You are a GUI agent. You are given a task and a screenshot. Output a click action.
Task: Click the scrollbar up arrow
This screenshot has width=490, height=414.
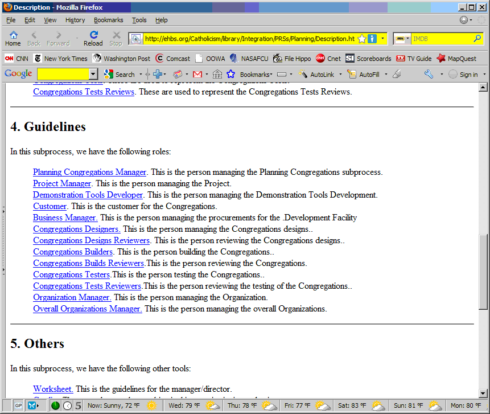pos(483,87)
